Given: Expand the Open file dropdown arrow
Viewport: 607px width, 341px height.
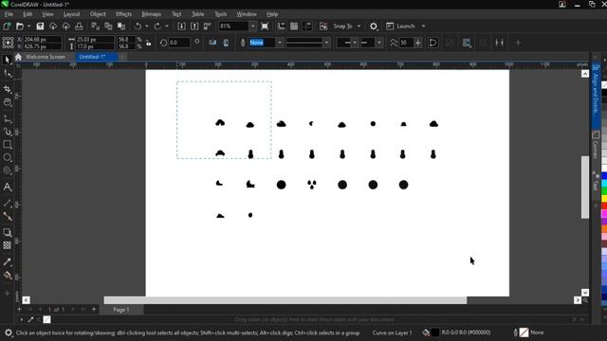Looking at the screenshot, I should tap(28, 27).
